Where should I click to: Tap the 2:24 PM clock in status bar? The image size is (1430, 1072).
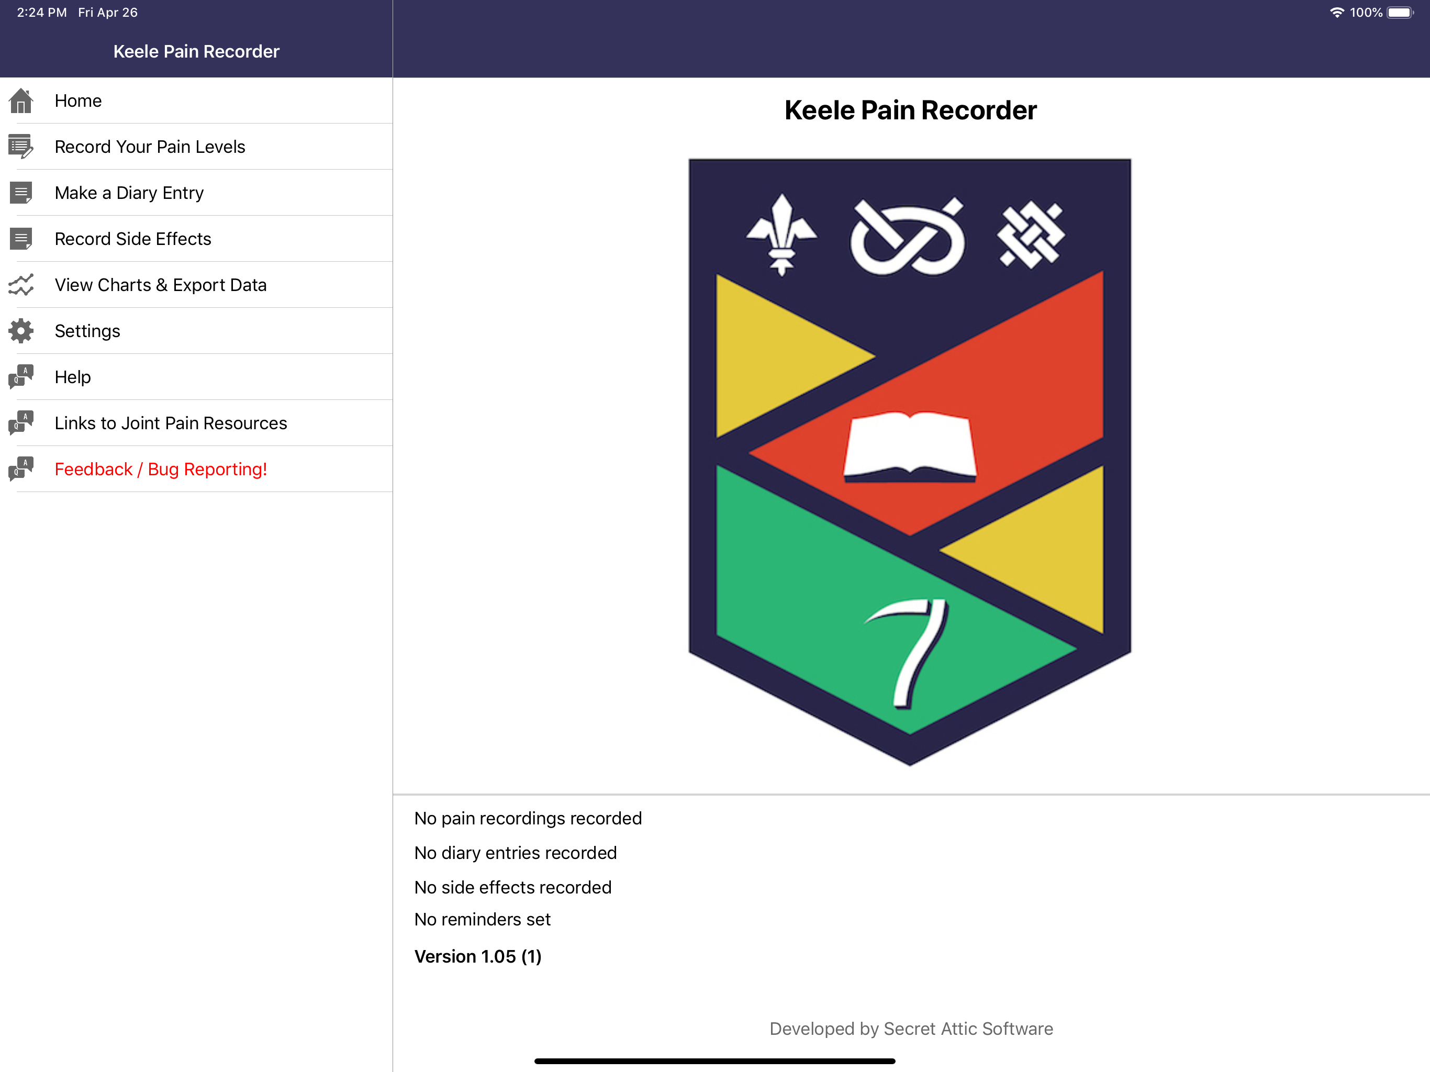pos(42,12)
